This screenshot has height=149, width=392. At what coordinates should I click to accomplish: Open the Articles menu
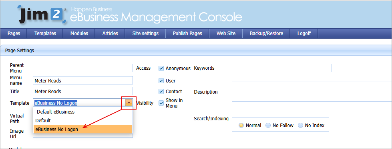[x=110, y=33]
